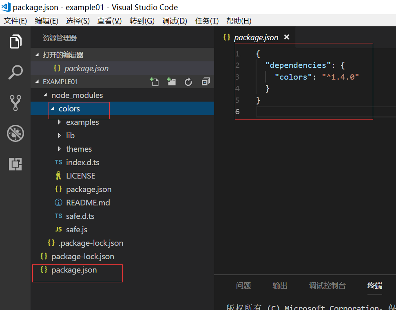
Task: Open the 编辑(E) menu
Action: pos(46,21)
